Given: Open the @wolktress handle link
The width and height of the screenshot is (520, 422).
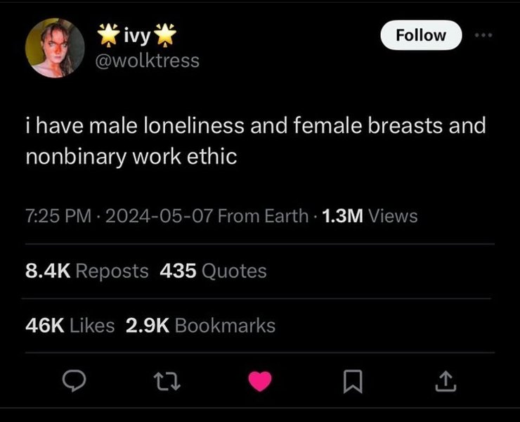Looking at the screenshot, I should pos(148,60).
